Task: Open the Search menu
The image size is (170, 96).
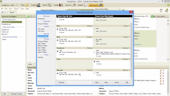Action: coord(16,9)
